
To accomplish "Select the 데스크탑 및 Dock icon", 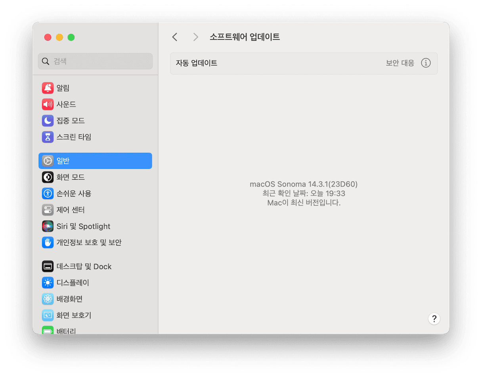I will pos(48,267).
